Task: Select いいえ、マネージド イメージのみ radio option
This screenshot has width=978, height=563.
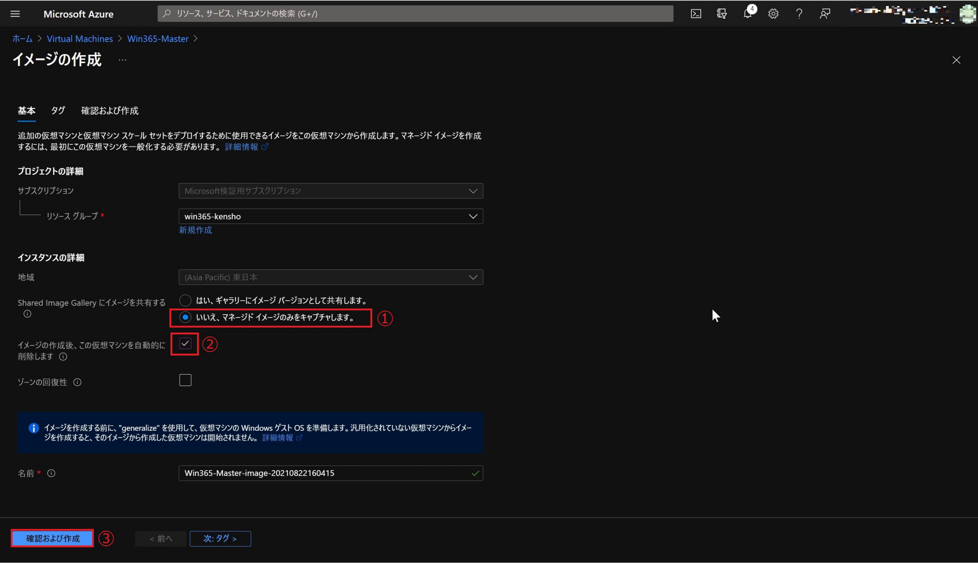Action: (185, 318)
